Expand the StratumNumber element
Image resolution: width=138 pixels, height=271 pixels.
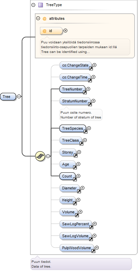pyautogui.click(x=93, y=101)
